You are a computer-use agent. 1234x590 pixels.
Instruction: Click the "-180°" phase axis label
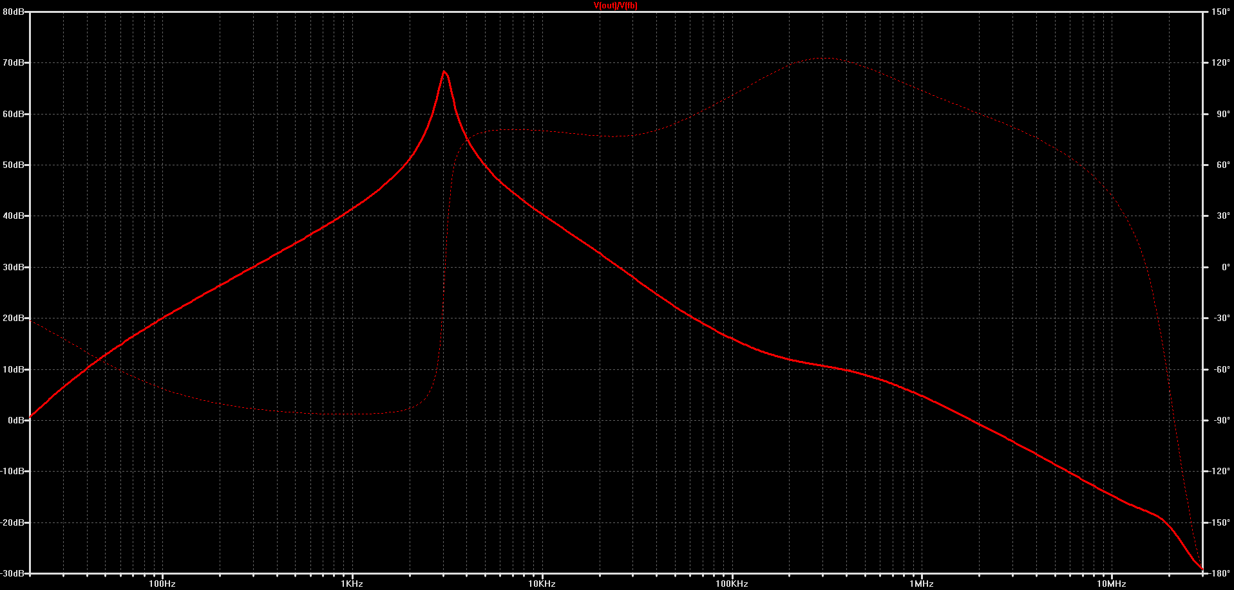[1219, 573]
